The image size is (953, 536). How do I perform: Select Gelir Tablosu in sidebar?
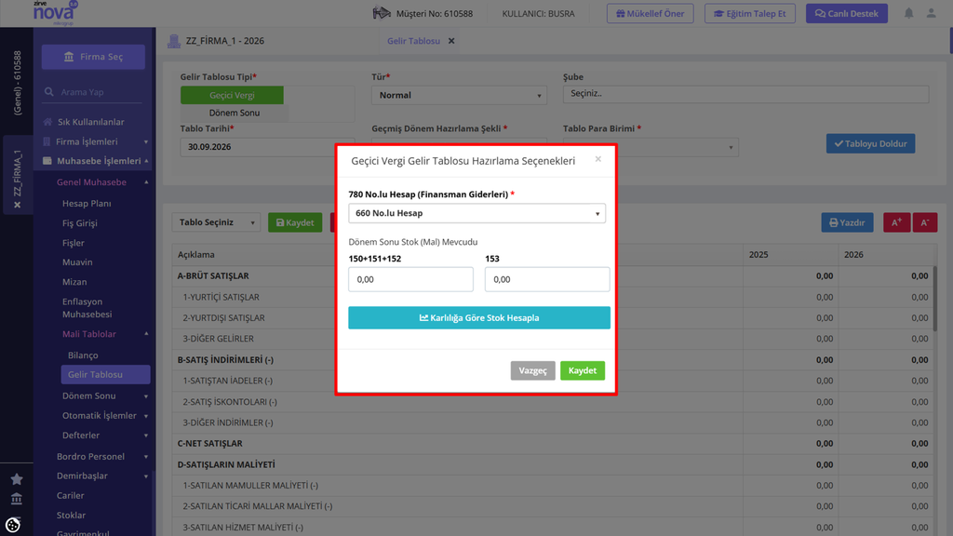click(105, 374)
